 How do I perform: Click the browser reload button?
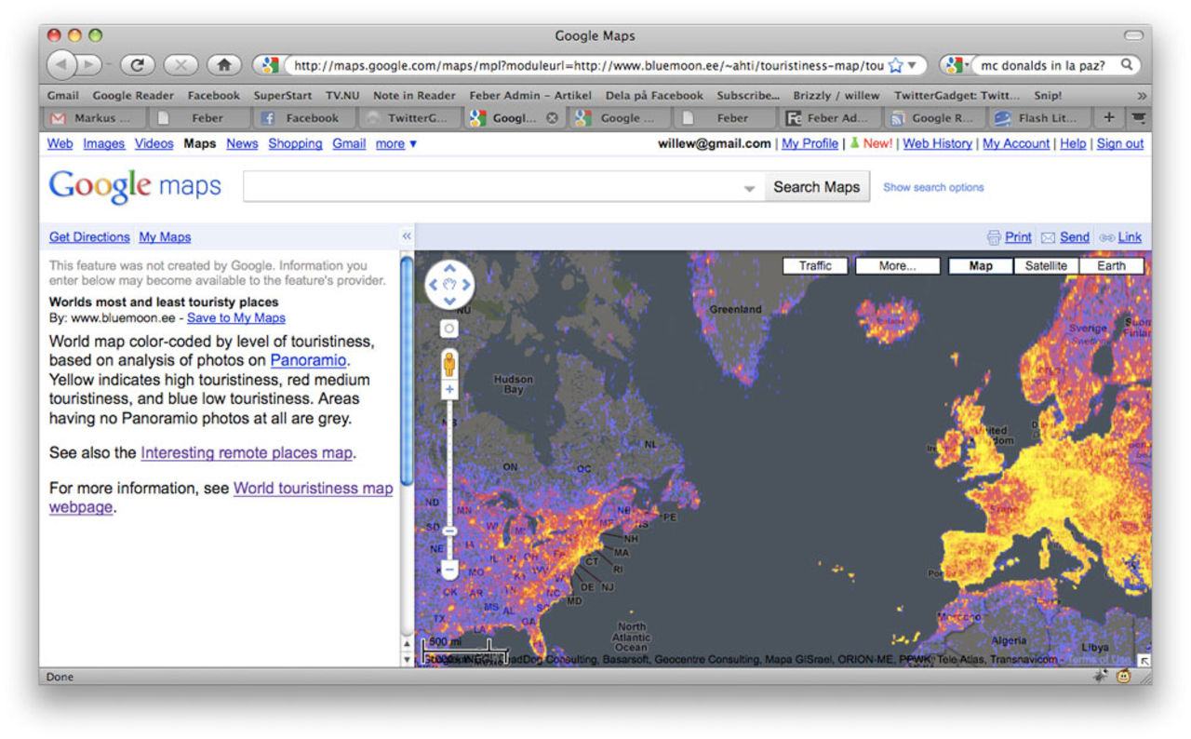tap(137, 64)
